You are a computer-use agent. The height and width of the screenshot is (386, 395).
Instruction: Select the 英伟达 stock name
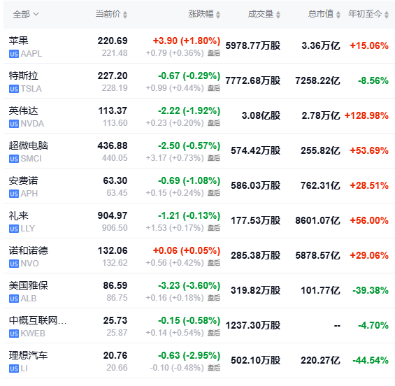[24, 110]
